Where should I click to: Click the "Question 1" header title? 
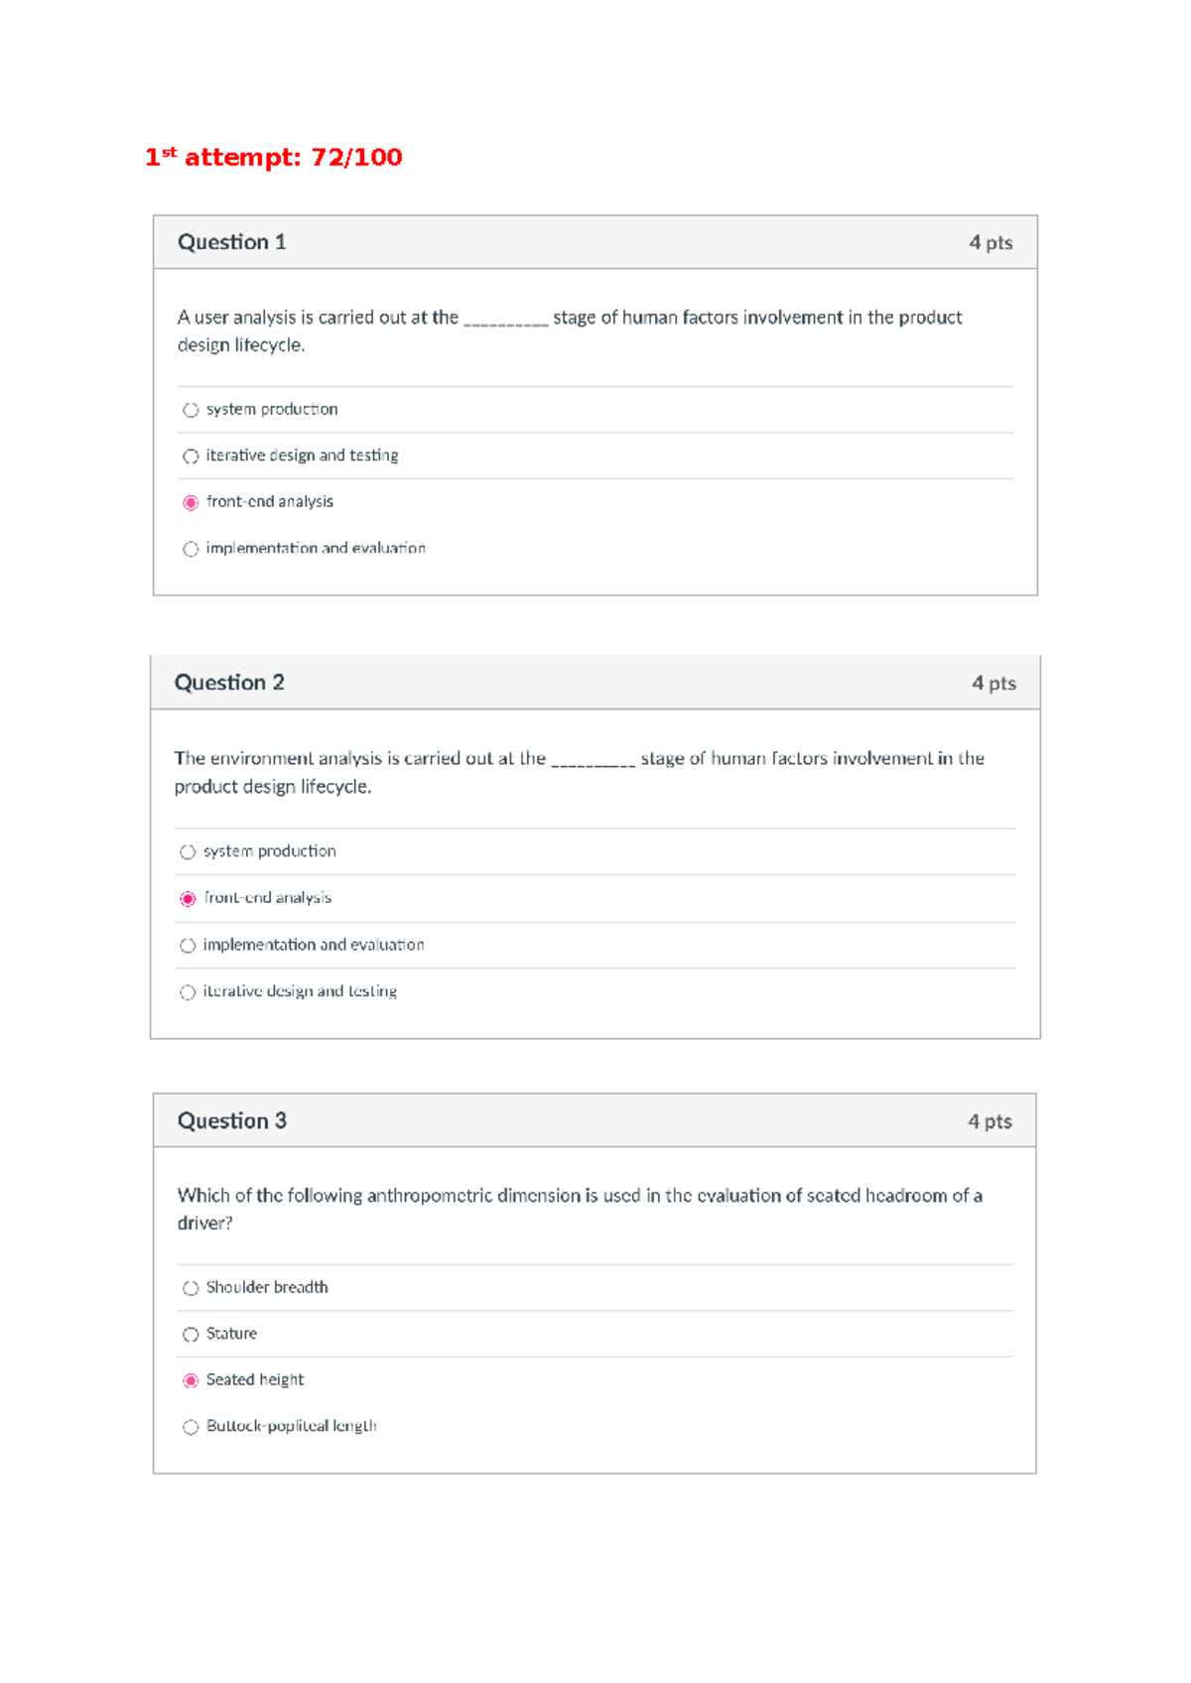click(231, 242)
